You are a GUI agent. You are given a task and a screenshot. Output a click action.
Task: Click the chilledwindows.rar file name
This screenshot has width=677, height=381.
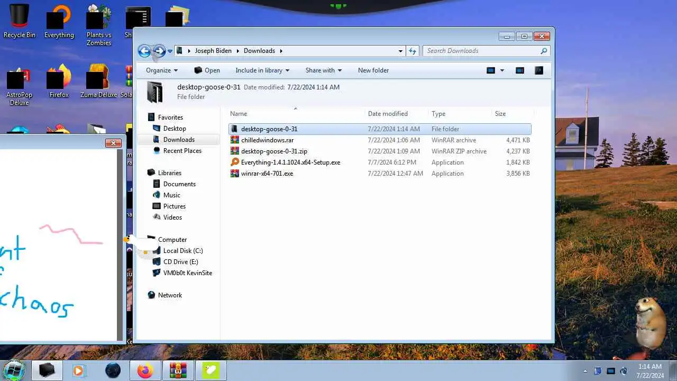tap(267, 140)
